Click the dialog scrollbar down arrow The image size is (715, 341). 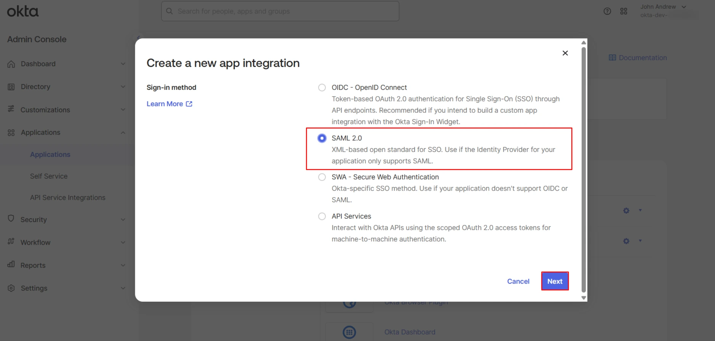[x=584, y=298]
